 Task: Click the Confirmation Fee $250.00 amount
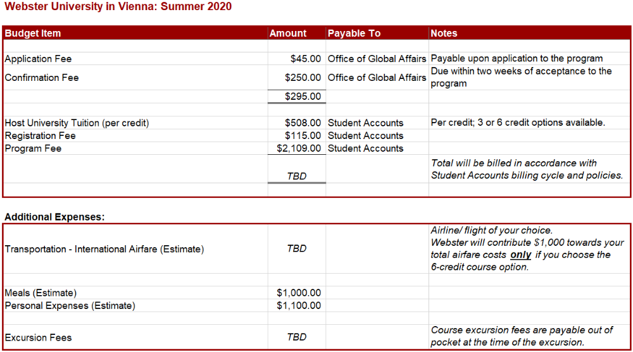click(303, 78)
